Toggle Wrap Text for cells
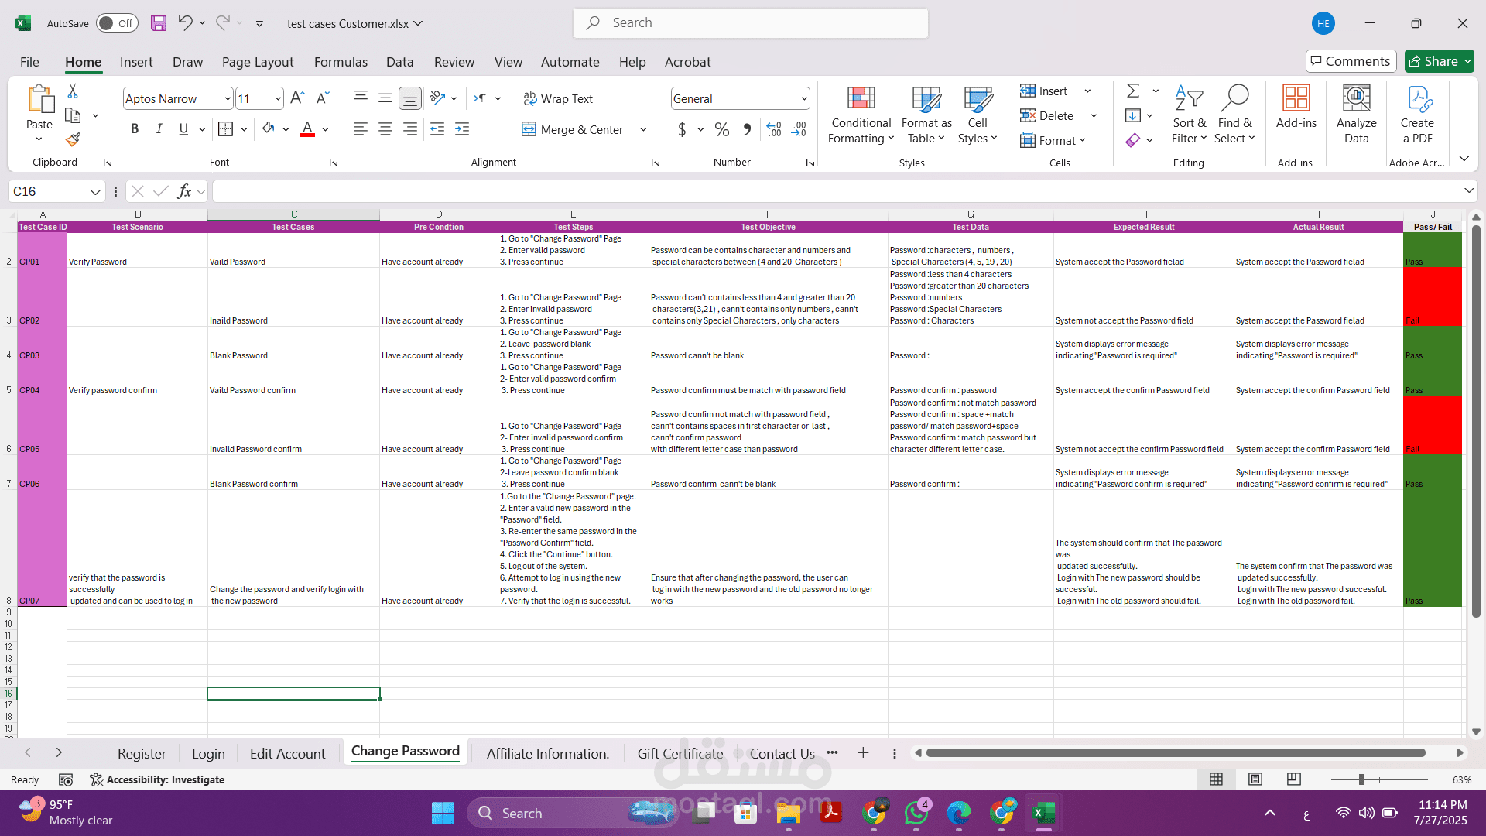 (x=558, y=98)
